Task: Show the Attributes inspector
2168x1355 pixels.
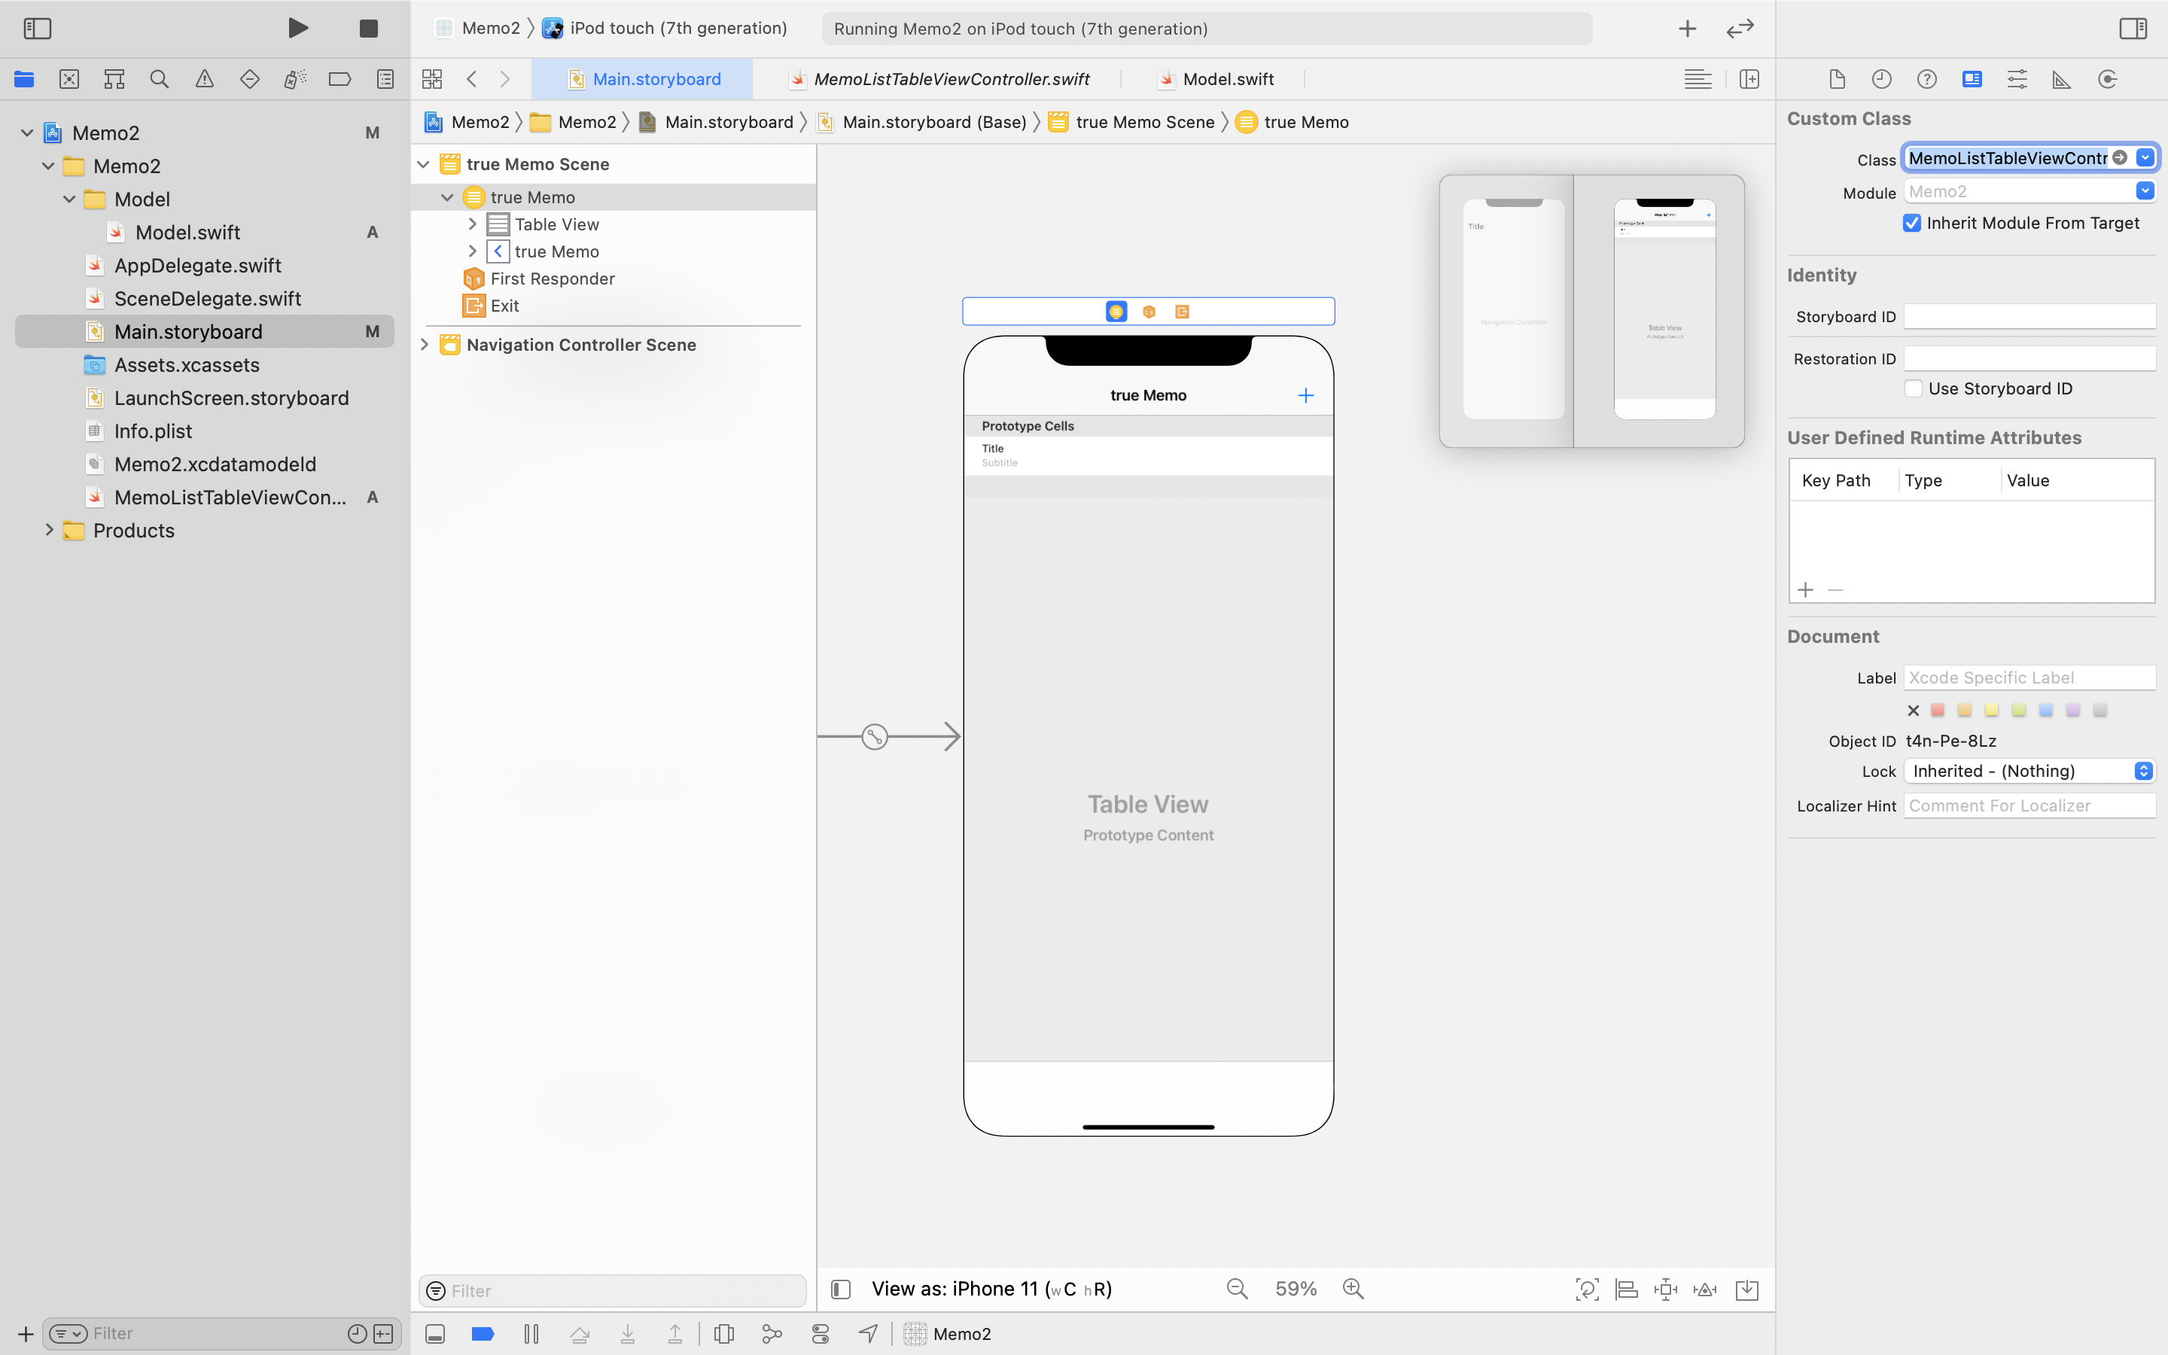Action: 2017,79
